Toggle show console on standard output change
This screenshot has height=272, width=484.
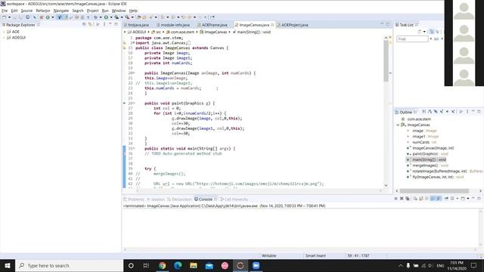click(433, 199)
